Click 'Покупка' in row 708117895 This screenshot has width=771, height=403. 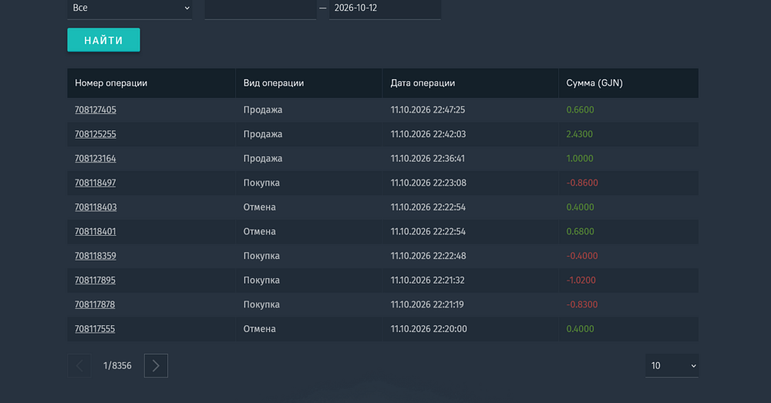coord(261,280)
